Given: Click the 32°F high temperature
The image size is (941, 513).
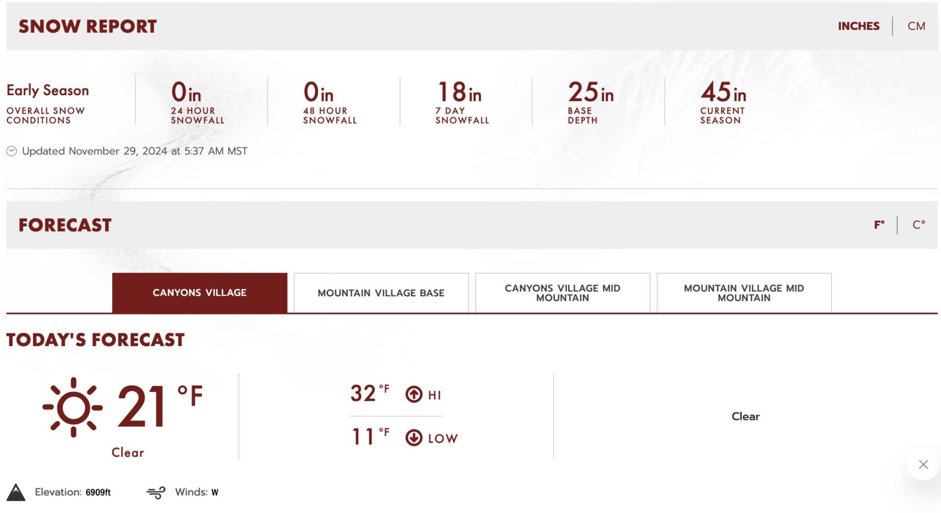Looking at the screenshot, I should click(x=370, y=393).
